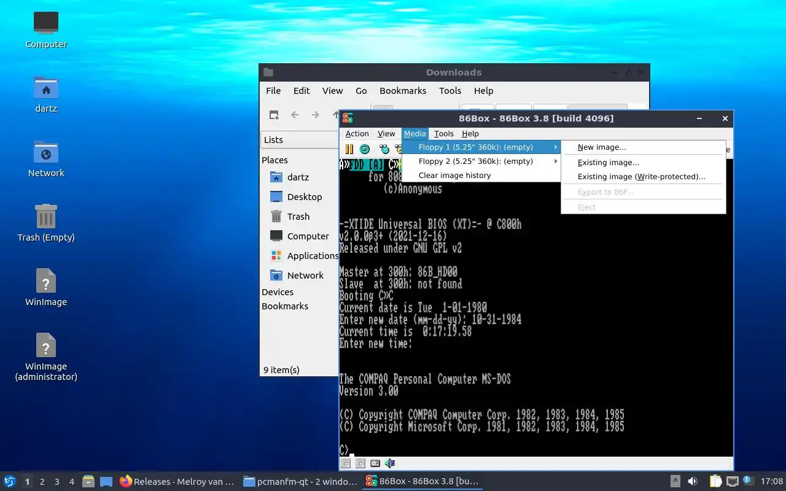Click the first floppy drive status bar icon
This screenshot has width=786, height=491.
click(x=346, y=463)
